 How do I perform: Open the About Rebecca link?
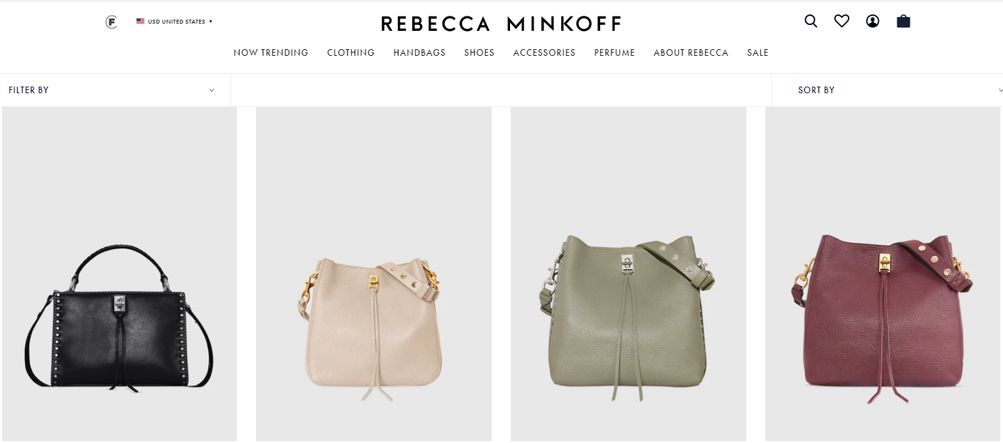tap(691, 53)
